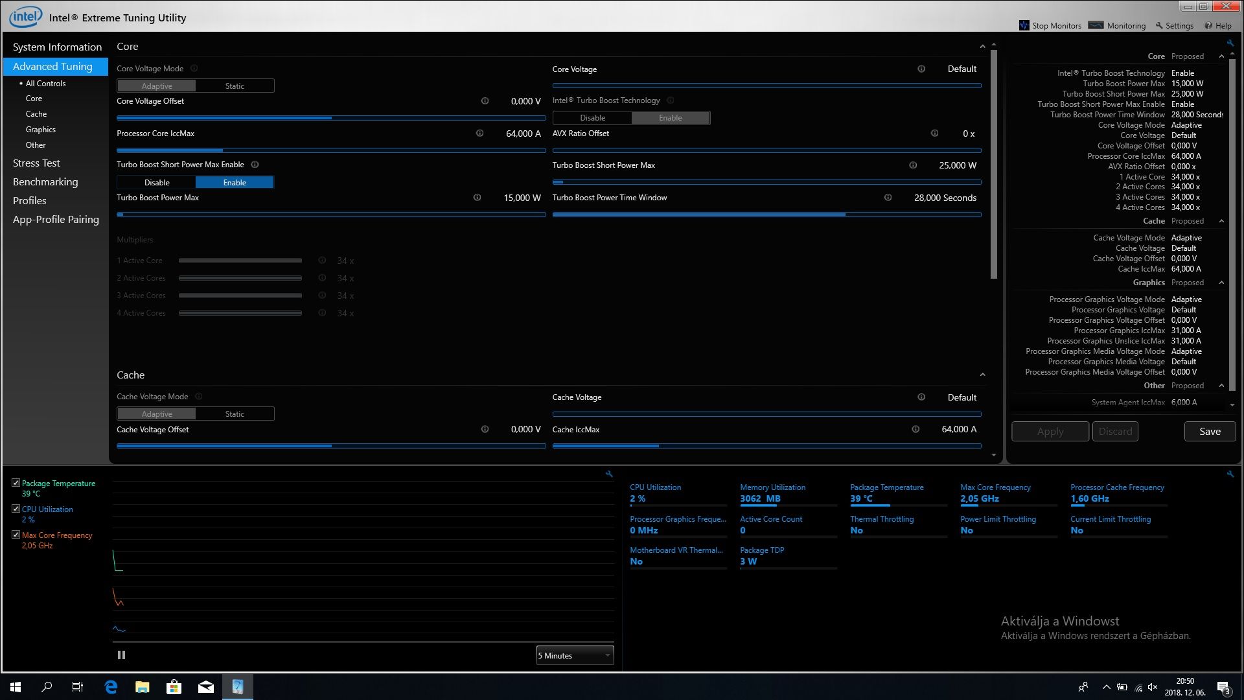This screenshot has height=700, width=1244.
Task: Select All Controls under Advanced Tuning
Action: click(45, 84)
